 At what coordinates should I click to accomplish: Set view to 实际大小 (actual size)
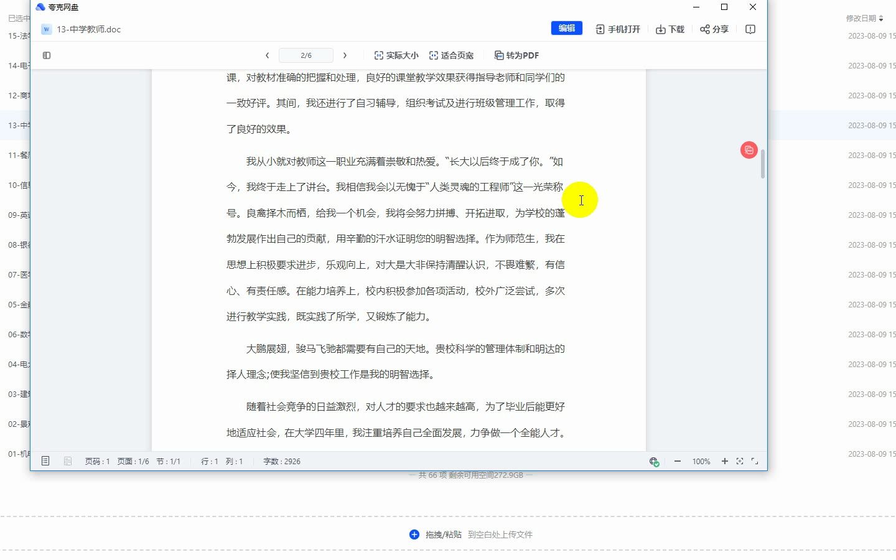pyautogui.click(x=396, y=55)
